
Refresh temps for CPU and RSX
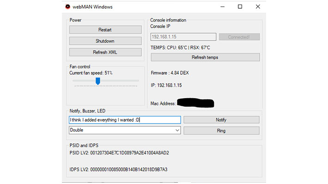205,57
